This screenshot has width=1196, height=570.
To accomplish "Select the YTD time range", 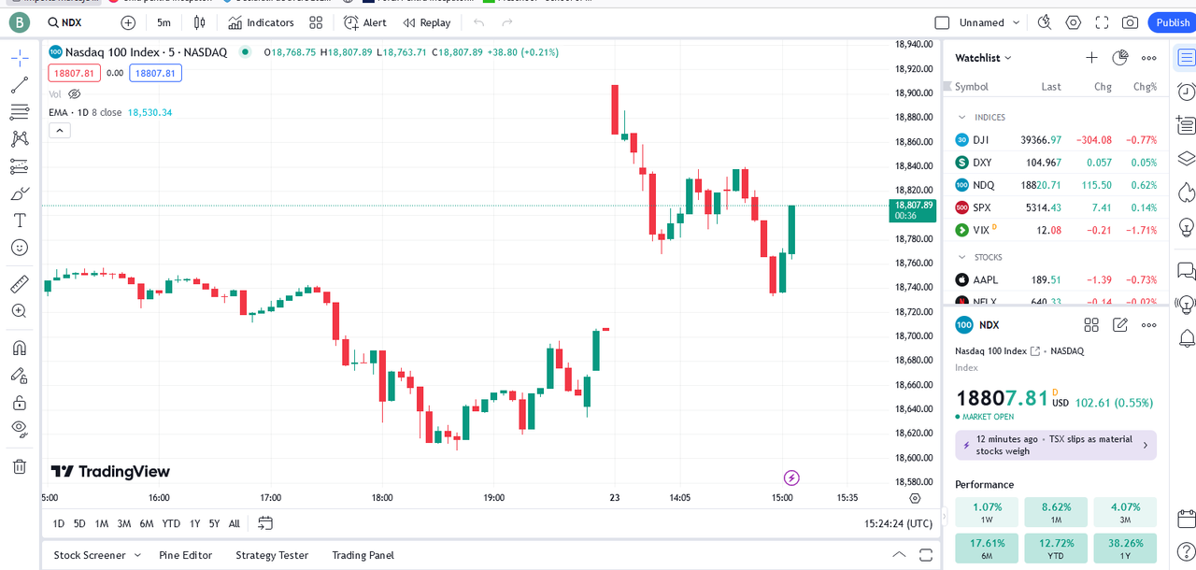I will click(x=171, y=523).
